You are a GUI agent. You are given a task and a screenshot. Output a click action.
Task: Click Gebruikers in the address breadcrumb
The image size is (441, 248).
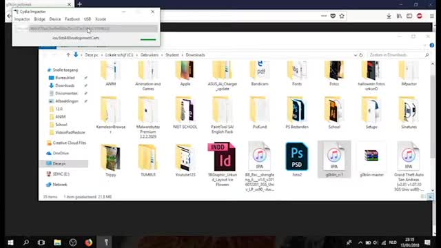[150, 55]
